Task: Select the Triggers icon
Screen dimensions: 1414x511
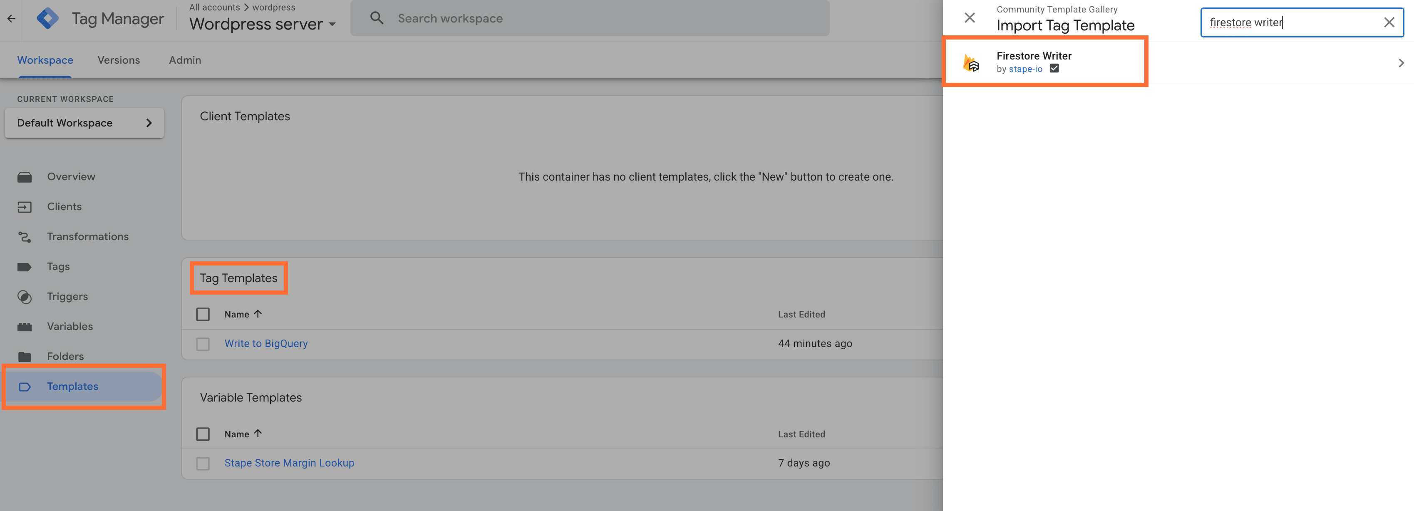Action: [x=25, y=296]
